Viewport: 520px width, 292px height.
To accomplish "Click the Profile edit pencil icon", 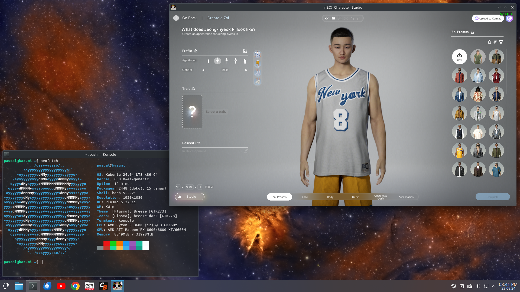I will click(x=245, y=51).
